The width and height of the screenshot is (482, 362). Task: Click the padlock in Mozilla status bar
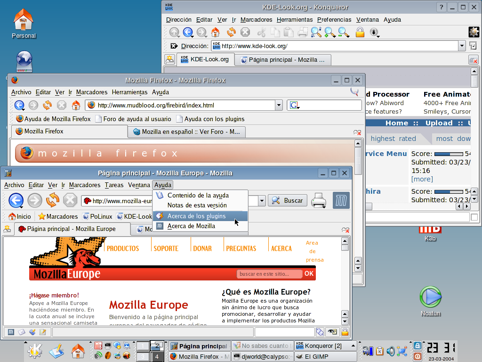coord(345,332)
